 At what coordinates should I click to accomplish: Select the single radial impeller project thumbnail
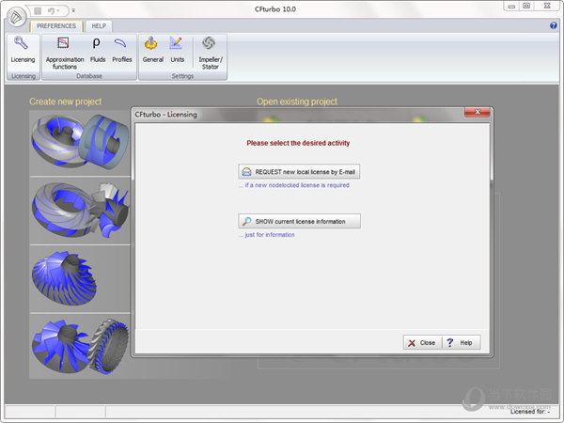80,279
